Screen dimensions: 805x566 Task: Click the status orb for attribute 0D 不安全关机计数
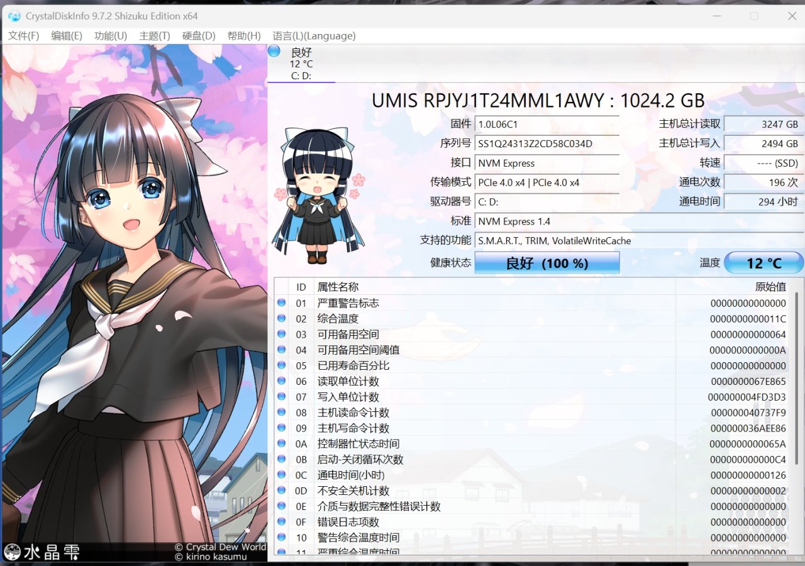281,491
